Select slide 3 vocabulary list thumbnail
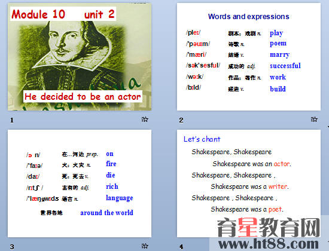Image resolution: width=329 pixels, height=251 pixels. (x=80, y=183)
